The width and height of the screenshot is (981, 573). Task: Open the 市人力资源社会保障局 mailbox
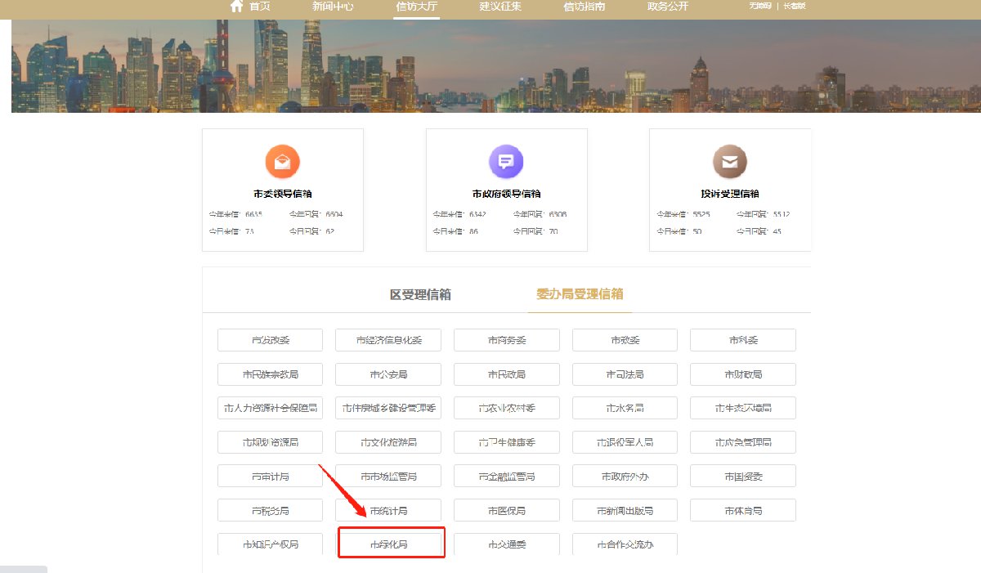coord(270,408)
